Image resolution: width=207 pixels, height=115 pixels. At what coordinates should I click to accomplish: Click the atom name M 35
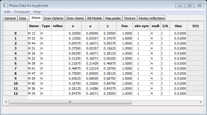click(x=34, y=93)
